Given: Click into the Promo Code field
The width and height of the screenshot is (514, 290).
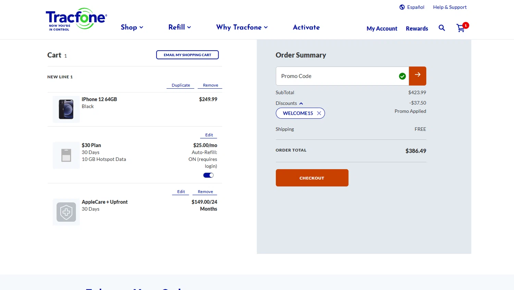Looking at the screenshot, I should [336, 76].
